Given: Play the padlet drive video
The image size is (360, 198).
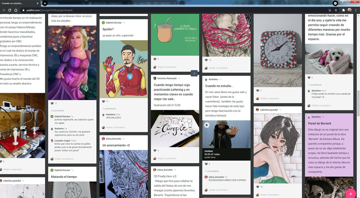Looking at the screenshot, I should [207, 125].
